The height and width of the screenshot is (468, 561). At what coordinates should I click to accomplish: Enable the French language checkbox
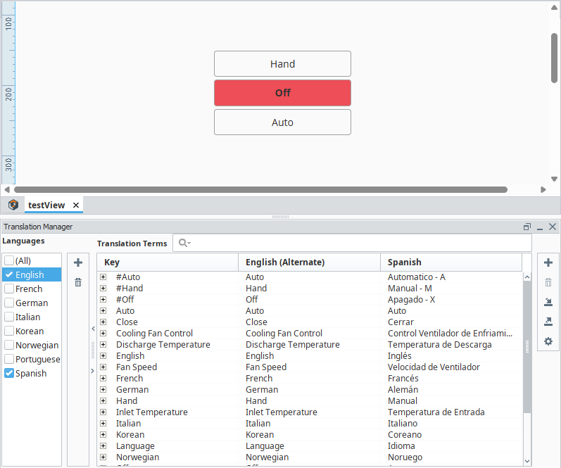point(9,289)
